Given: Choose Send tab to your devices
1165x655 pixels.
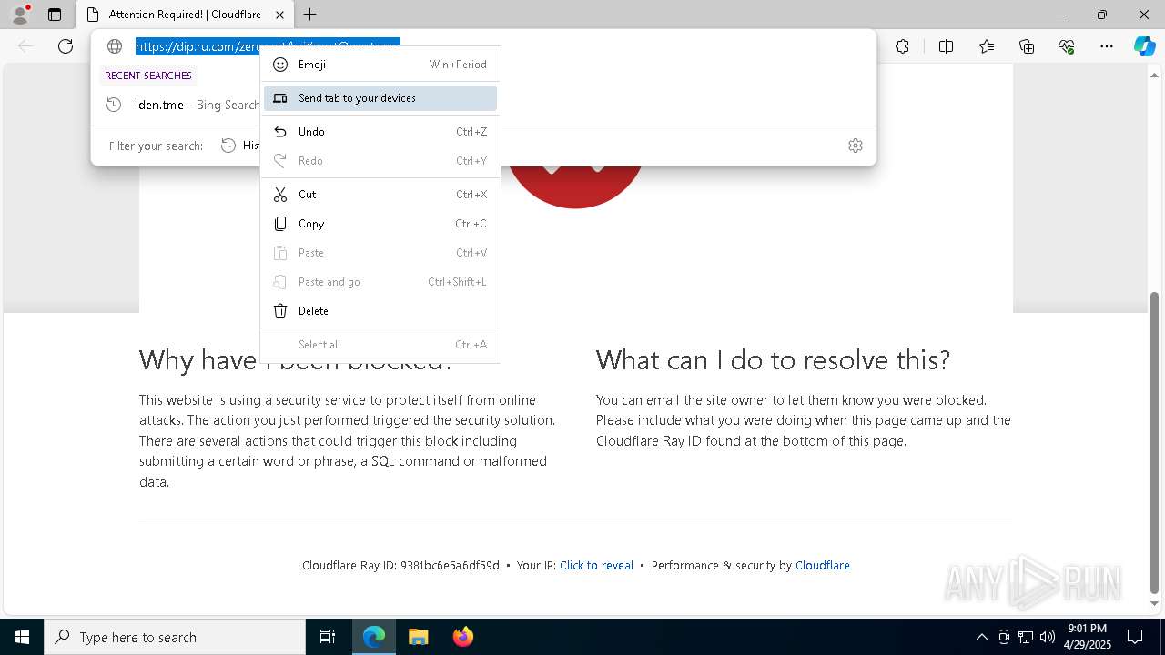Looking at the screenshot, I should coord(380,98).
